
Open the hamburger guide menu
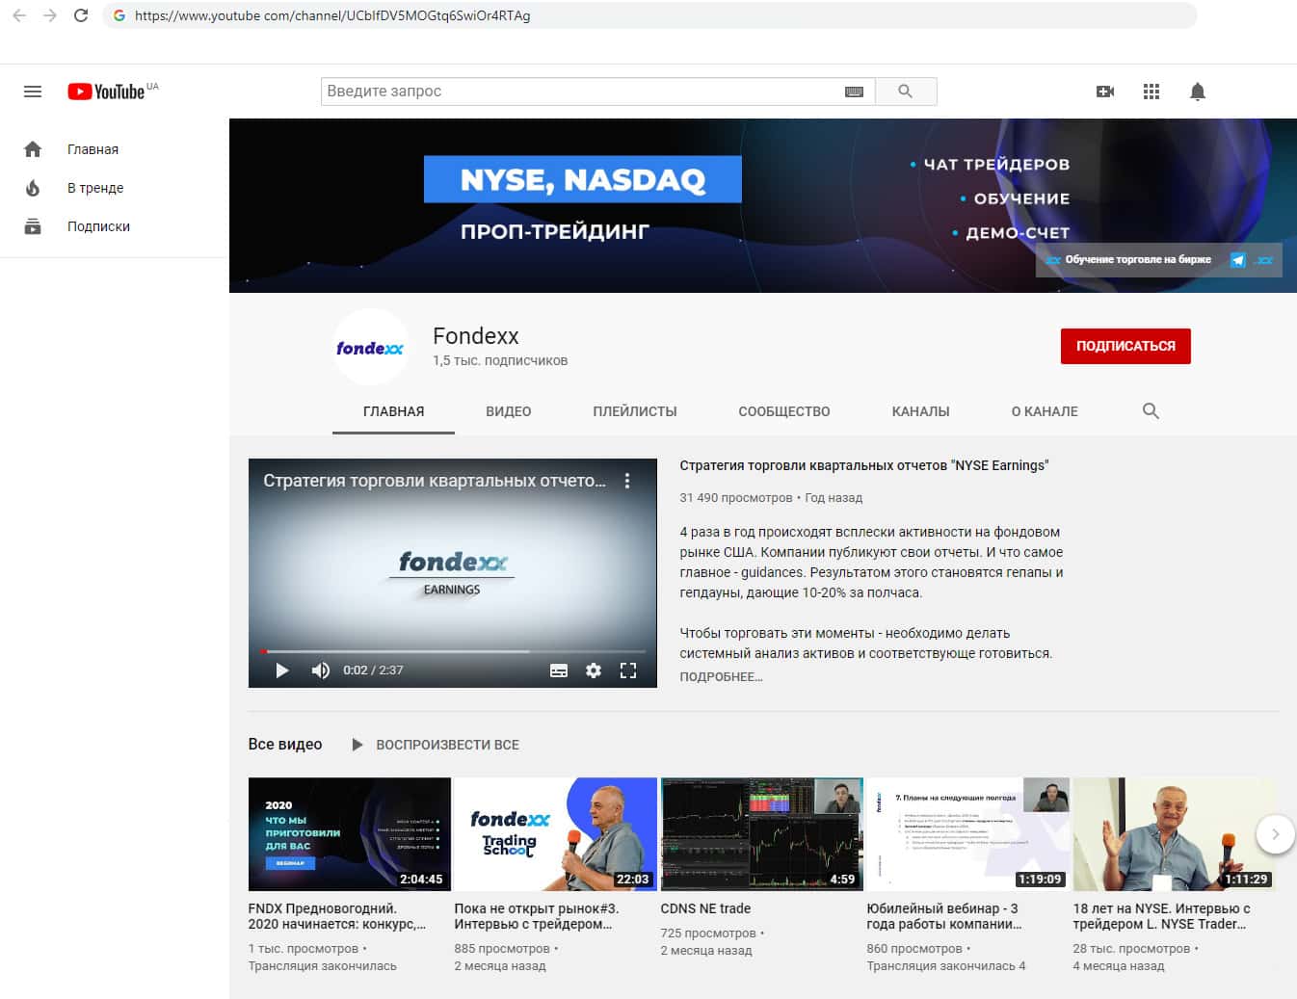33,92
